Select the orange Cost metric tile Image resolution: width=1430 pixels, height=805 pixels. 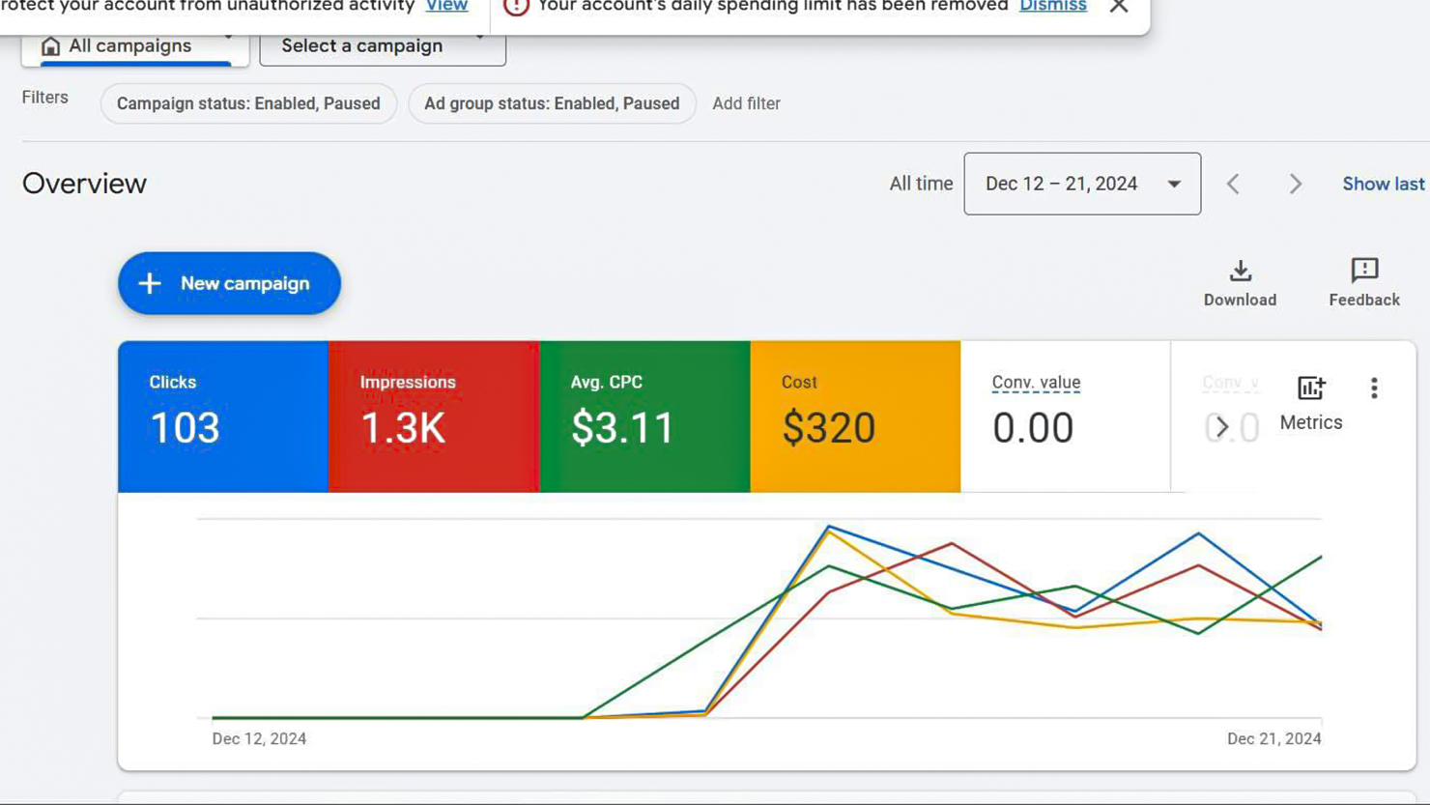(x=855, y=417)
